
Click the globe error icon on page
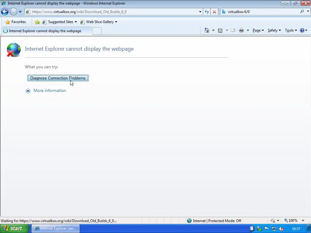[x=13, y=50]
